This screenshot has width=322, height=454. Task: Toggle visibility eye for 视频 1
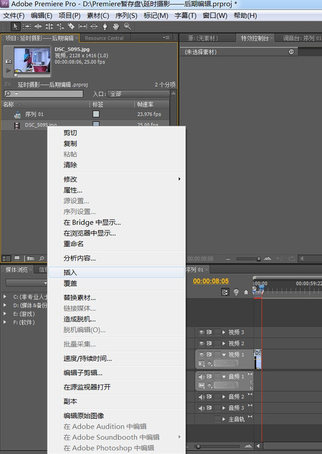coord(202,355)
